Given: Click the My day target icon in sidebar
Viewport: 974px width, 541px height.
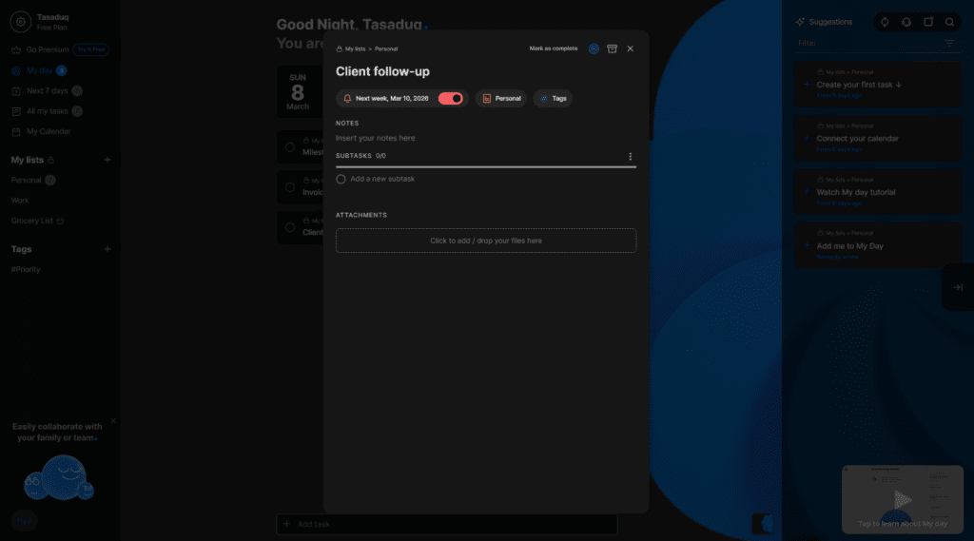Looking at the screenshot, I should [16, 70].
